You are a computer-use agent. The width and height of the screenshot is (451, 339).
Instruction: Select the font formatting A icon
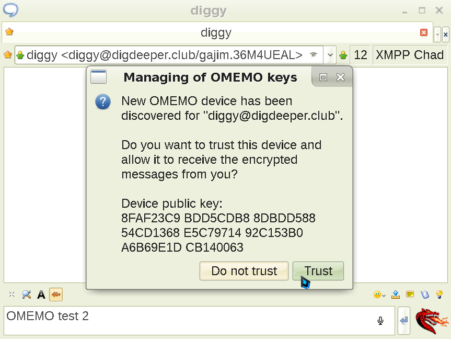41,294
